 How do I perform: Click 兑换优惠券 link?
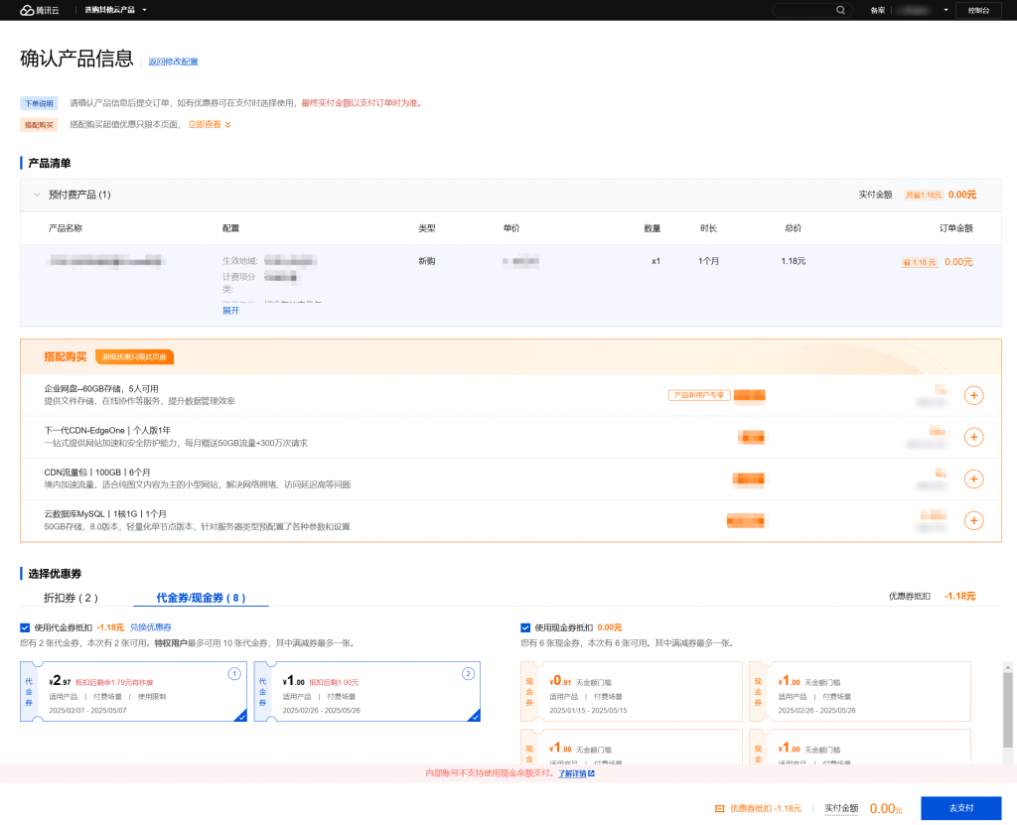point(151,627)
